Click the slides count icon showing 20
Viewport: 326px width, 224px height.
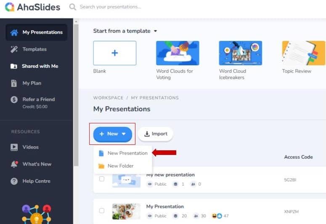coord(176,216)
